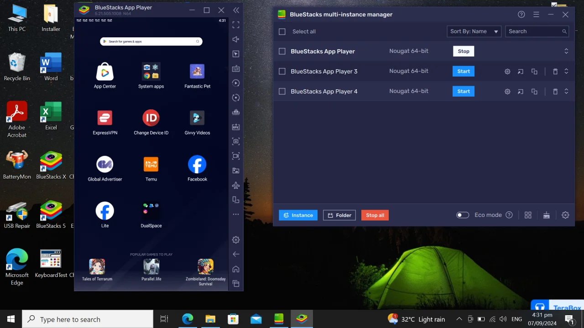Open Zombieland: Doomsday Survival game thumbnail
The image size is (584, 328).
click(x=205, y=266)
